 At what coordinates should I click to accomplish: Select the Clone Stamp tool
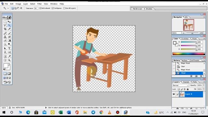pos(5,37)
